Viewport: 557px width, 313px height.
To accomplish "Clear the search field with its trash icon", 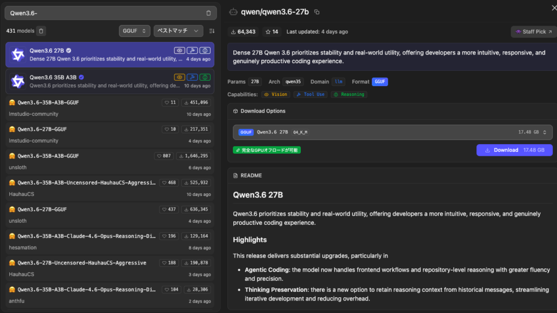I will (x=208, y=13).
